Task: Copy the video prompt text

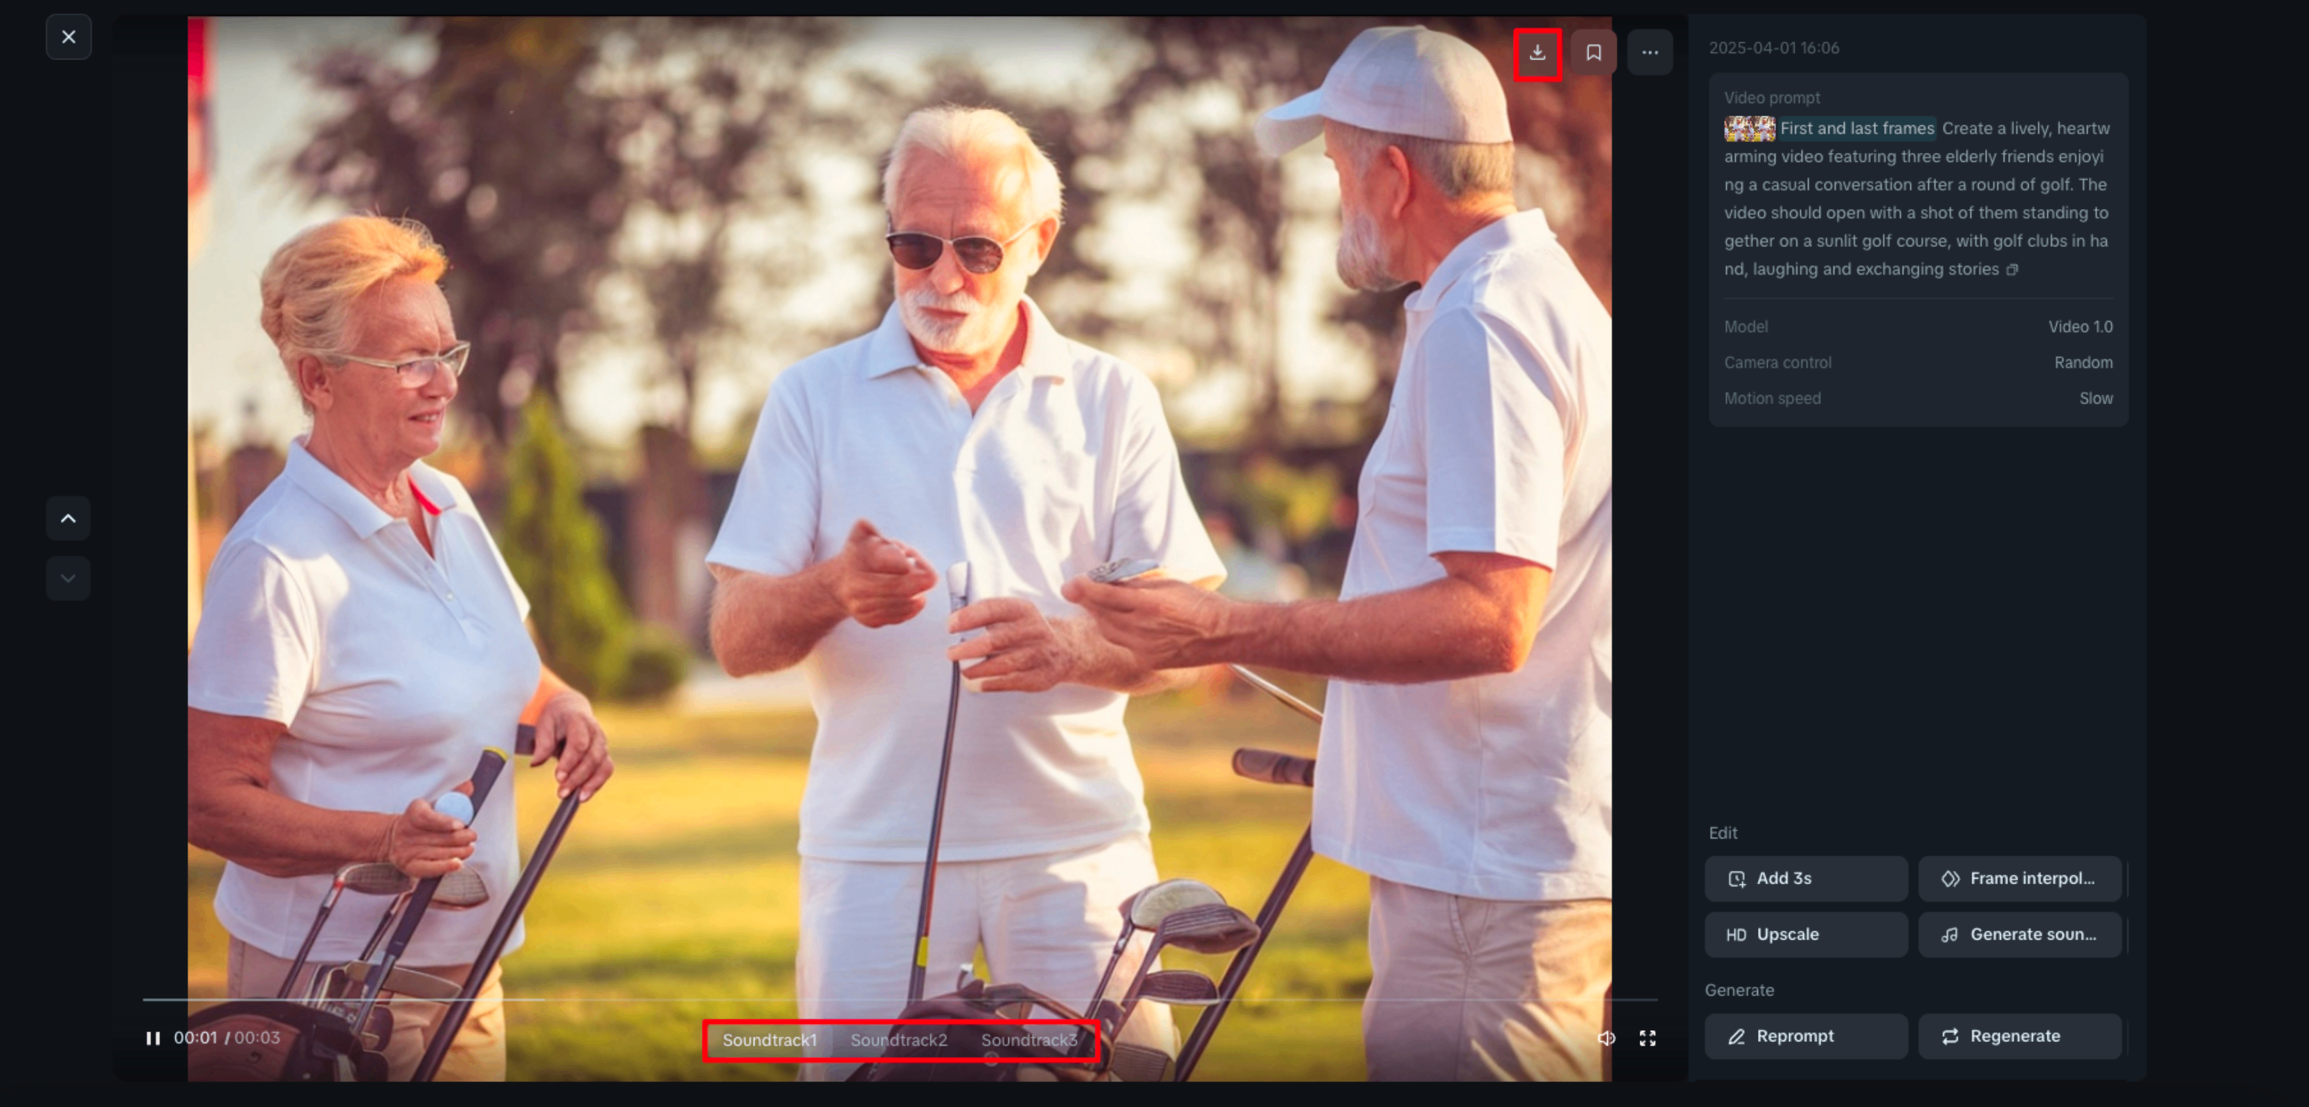Action: point(2013,269)
